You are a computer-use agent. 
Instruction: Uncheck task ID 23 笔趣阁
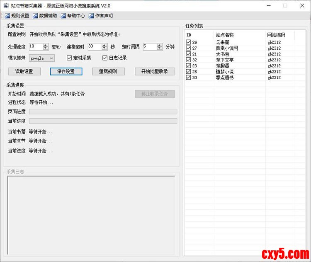(188, 65)
